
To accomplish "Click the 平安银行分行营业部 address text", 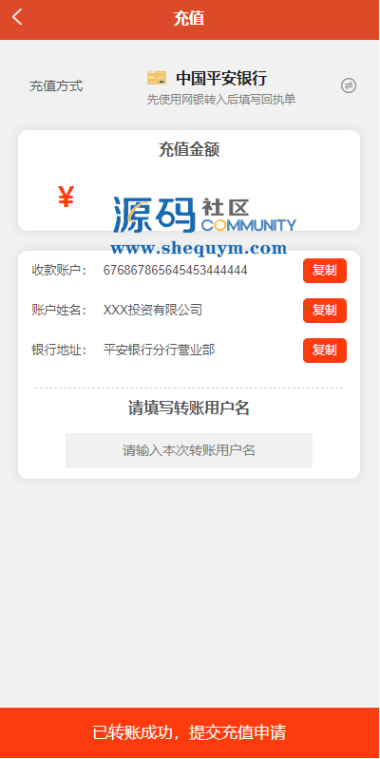I will click(160, 350).
